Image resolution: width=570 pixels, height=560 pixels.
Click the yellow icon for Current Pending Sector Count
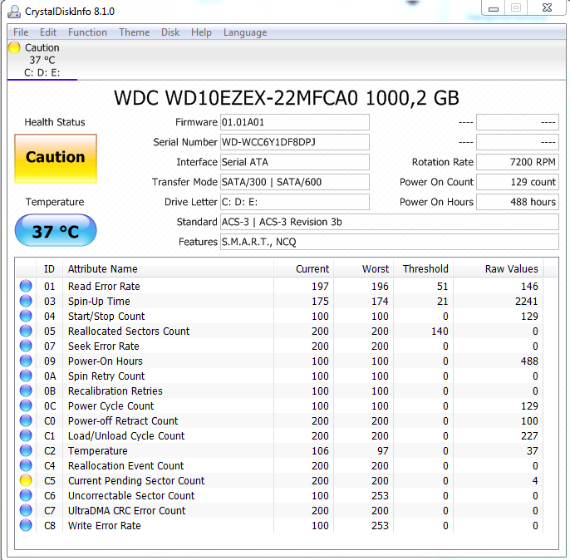click(26, 480)
